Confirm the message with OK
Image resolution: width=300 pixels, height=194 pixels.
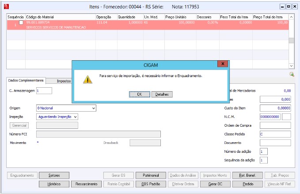tap(140, 94)
